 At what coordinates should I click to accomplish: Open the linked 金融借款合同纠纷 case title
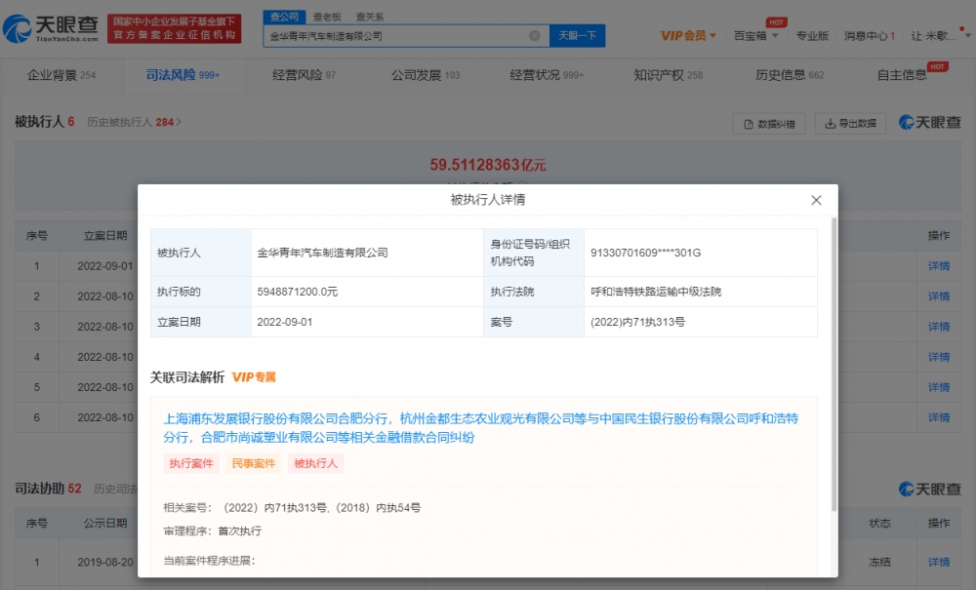pos(480,428)
